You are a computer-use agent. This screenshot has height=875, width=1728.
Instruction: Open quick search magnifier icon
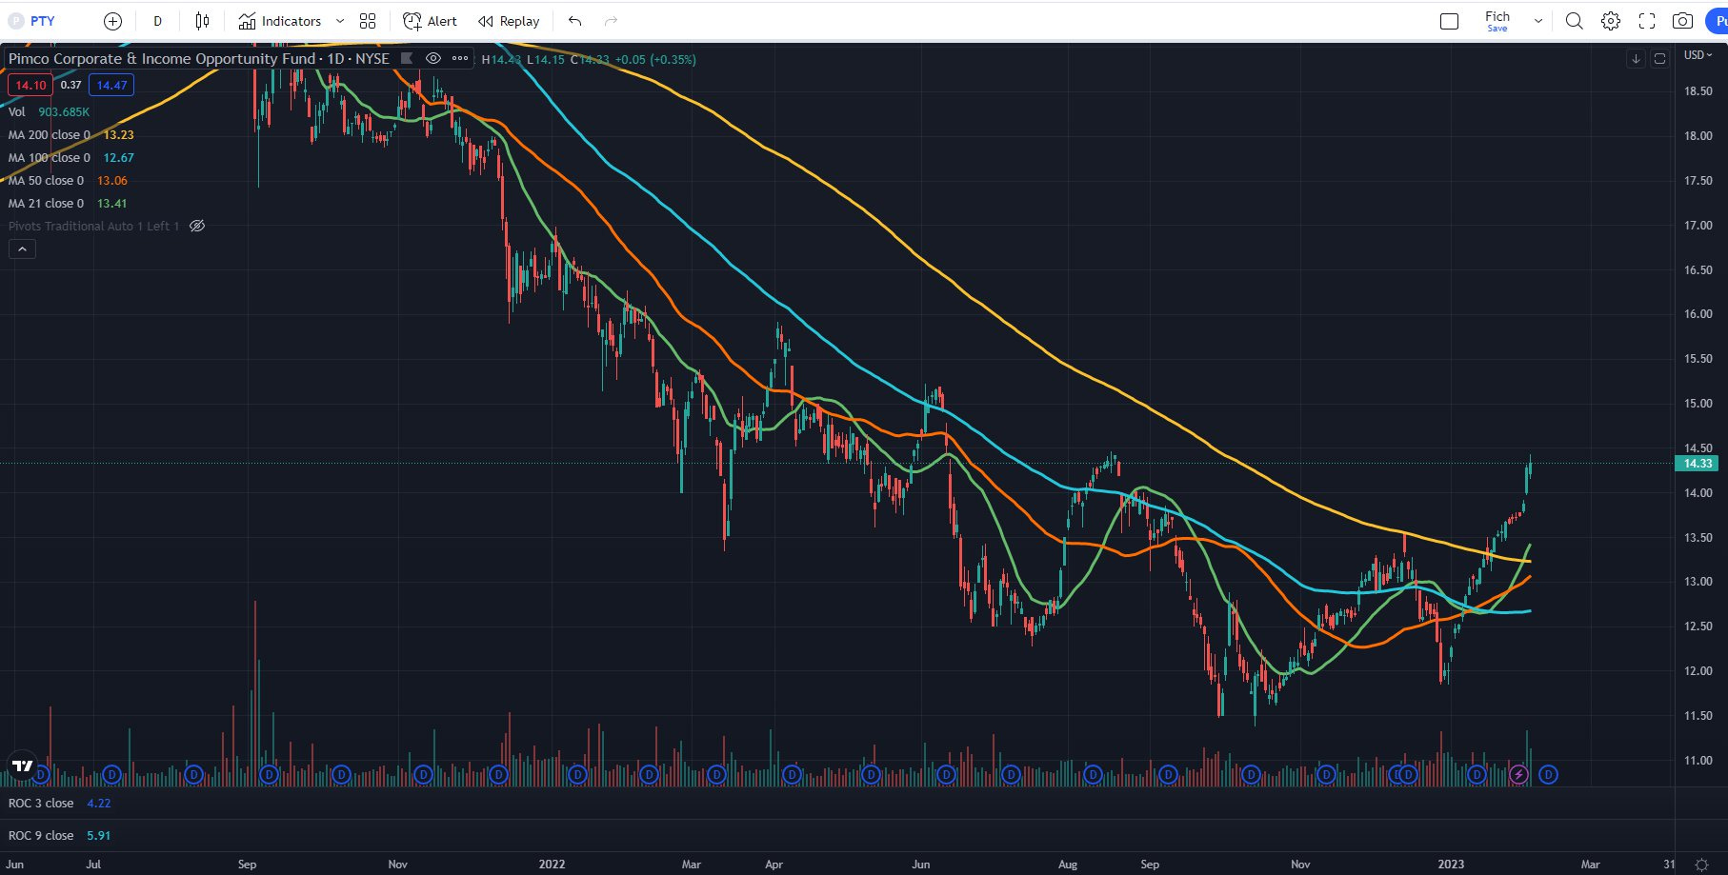(x=1574, y=21)
